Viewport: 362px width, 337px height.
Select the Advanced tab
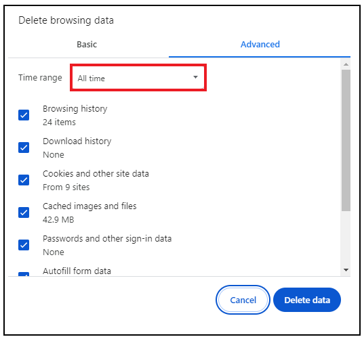260,44
